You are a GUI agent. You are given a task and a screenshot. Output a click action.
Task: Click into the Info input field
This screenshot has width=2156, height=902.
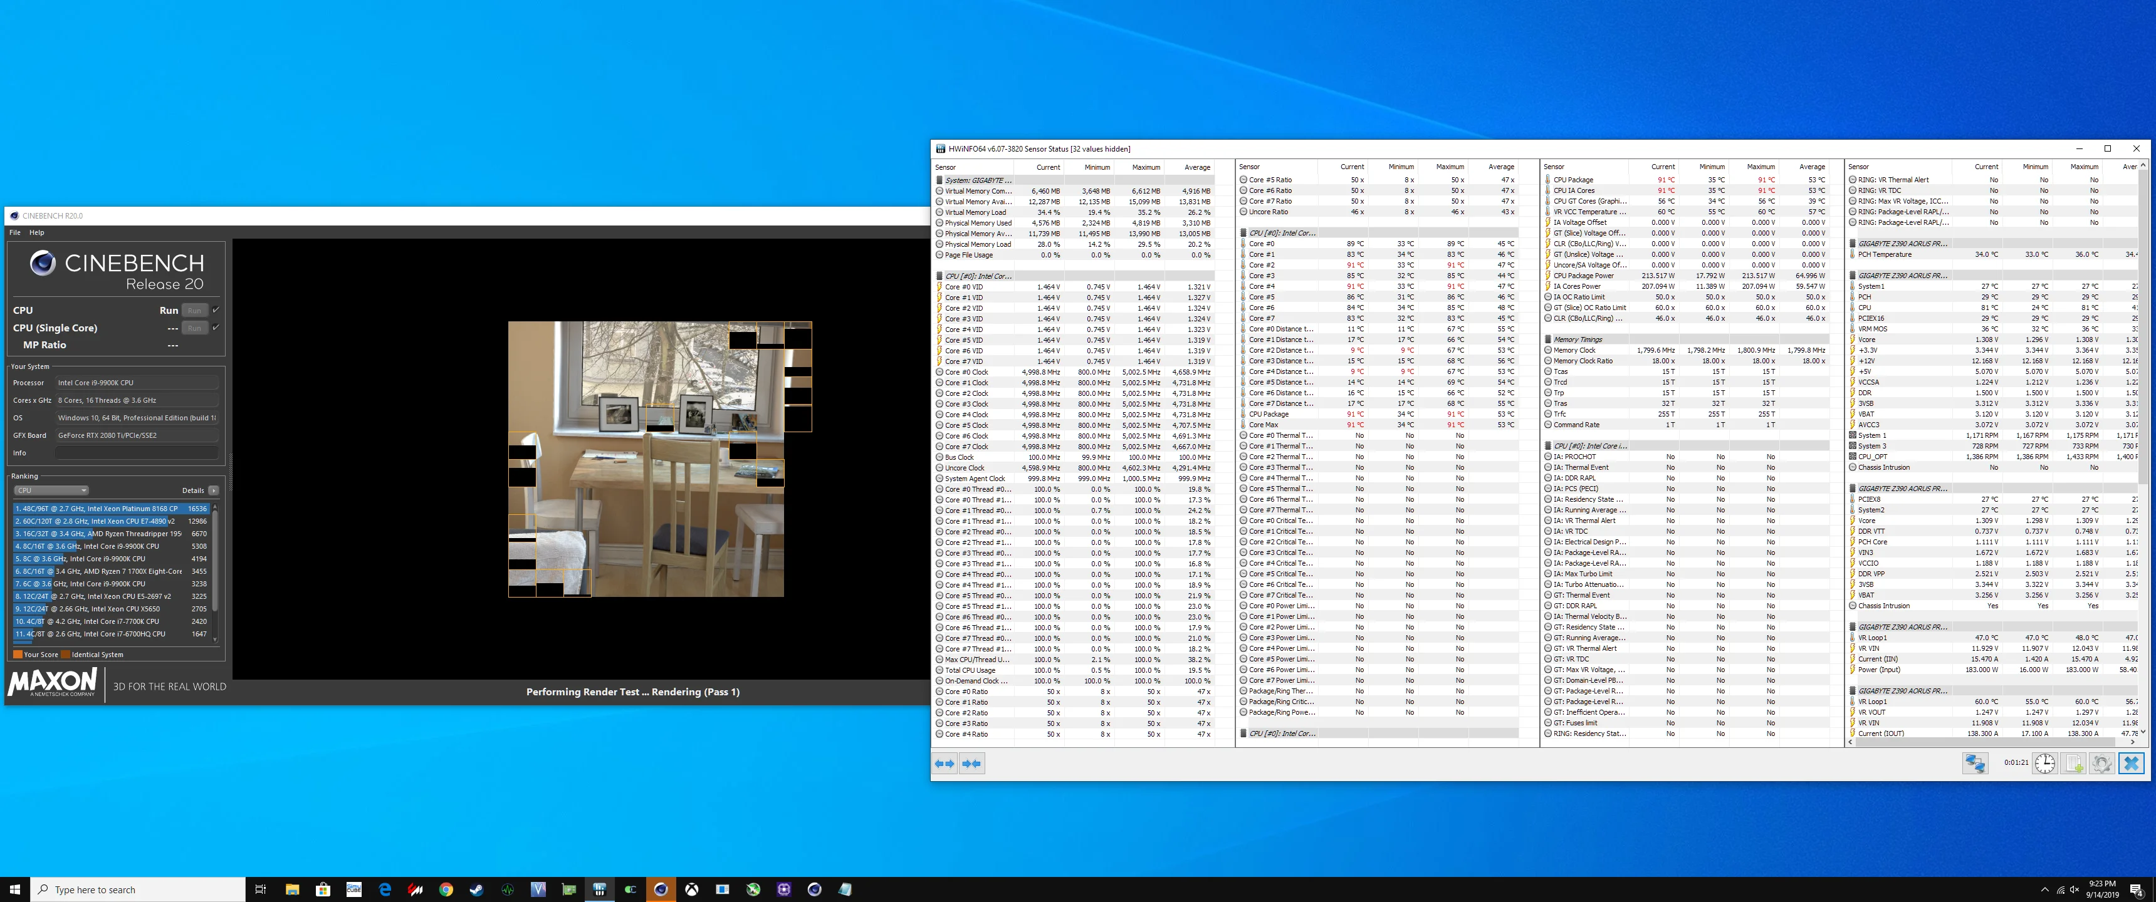click(137, 453)
